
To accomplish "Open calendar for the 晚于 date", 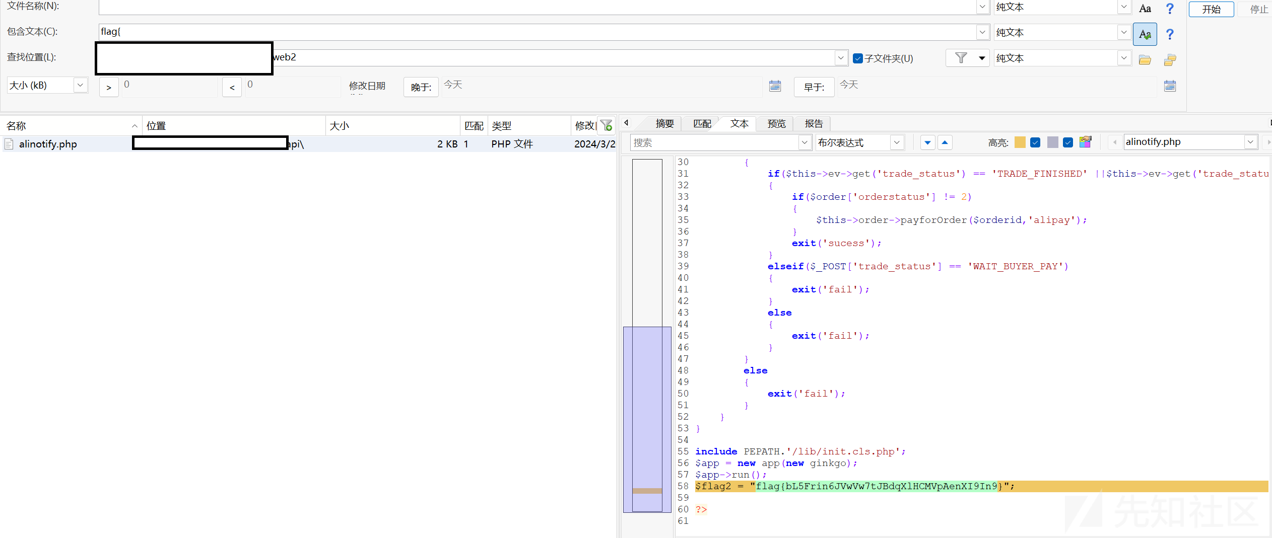I will [775, 86].
